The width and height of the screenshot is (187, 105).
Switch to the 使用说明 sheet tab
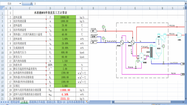[15, 102]
